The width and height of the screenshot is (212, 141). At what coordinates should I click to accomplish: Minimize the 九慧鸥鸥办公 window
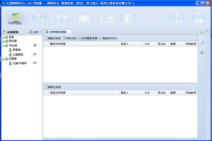198,3
